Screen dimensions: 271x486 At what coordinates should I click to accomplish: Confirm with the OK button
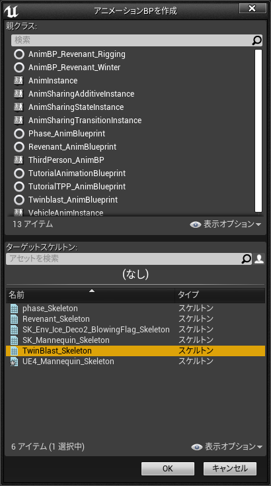(168, 468)
